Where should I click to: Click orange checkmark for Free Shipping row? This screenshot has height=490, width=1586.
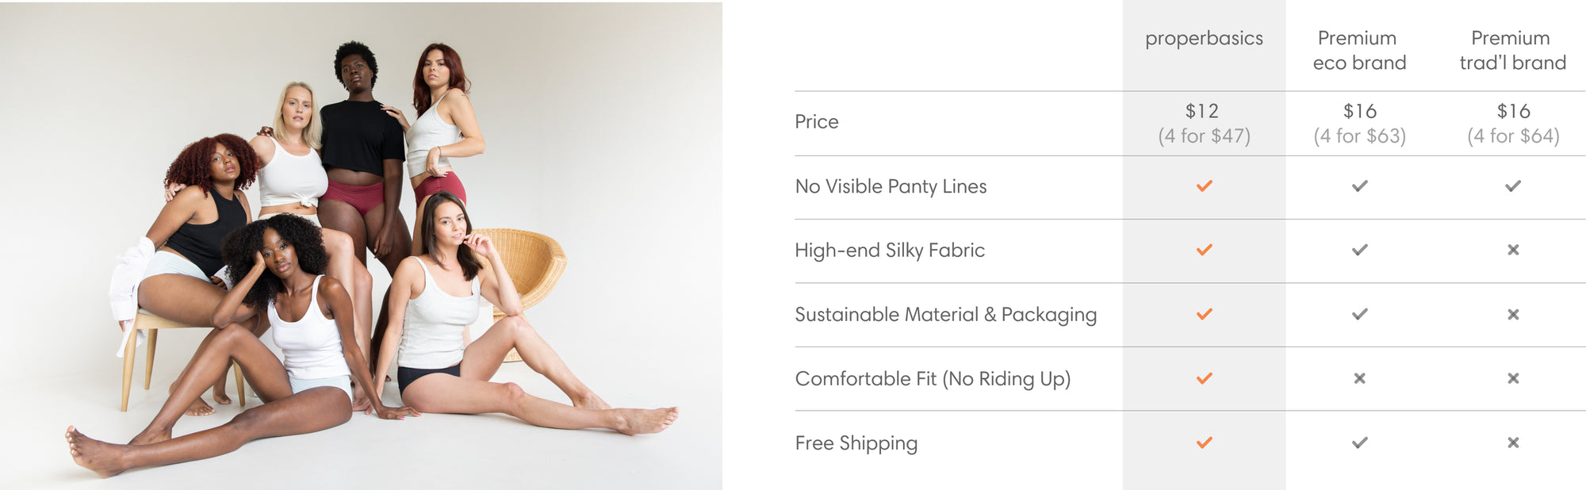pos(1204,442)
